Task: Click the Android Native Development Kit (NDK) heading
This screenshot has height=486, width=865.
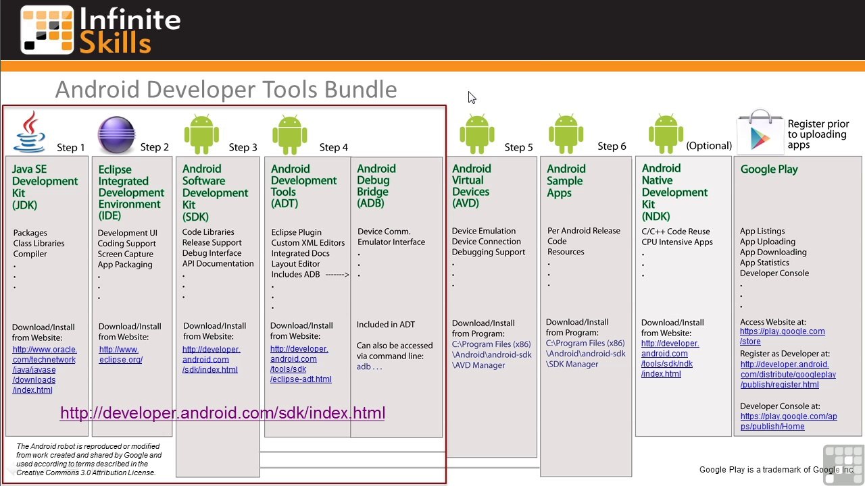Action: pyautogui.click(x=674, y=192)
